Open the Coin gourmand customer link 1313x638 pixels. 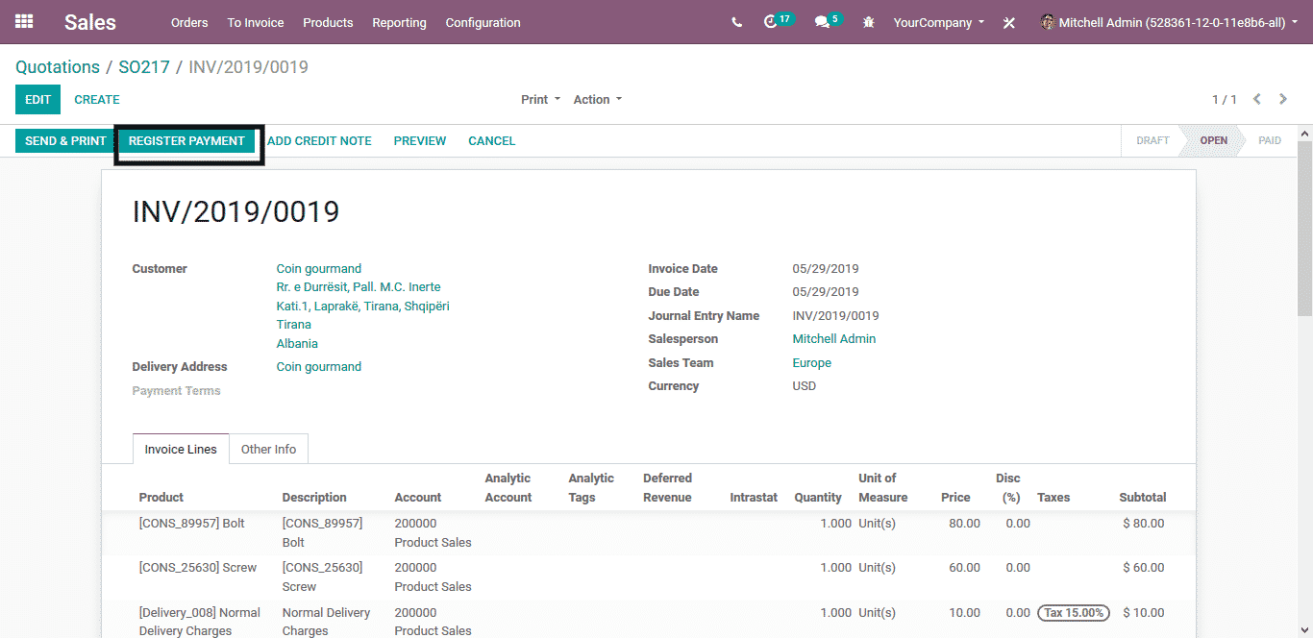(x=318, y=269)
